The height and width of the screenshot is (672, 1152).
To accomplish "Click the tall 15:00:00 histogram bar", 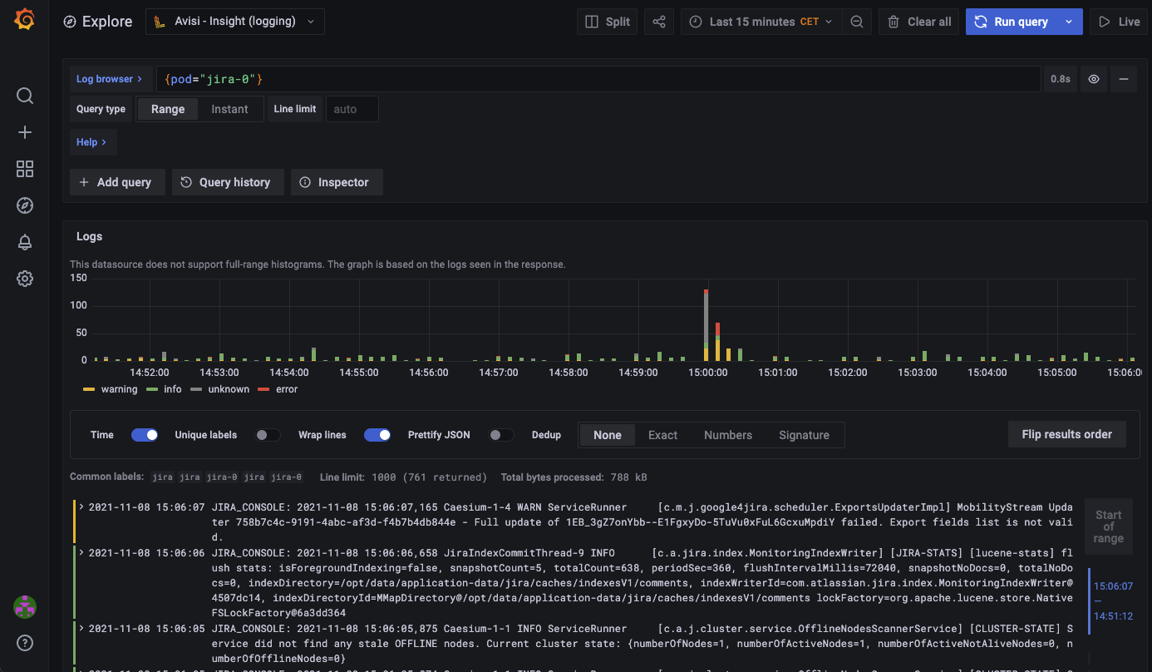I will tap(706, 325).
